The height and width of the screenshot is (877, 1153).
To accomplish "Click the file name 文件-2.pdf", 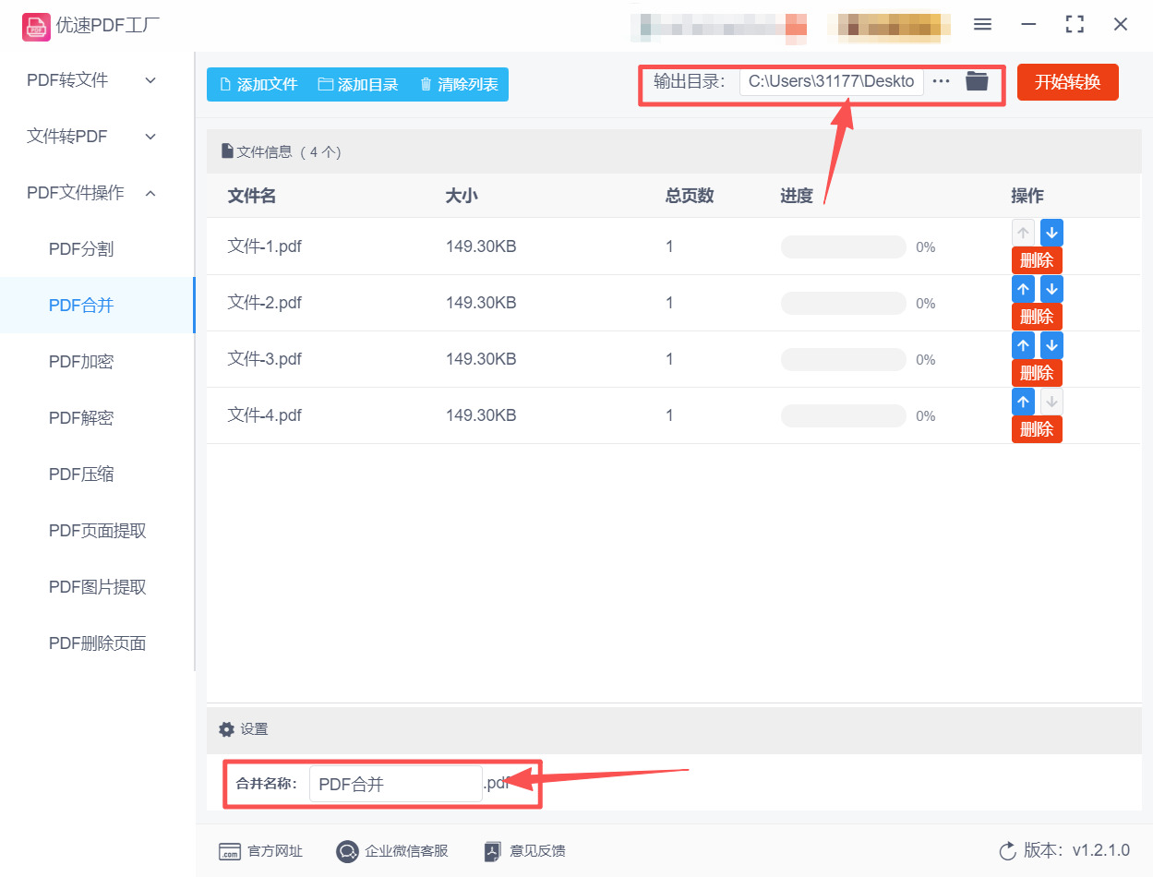I will click(265, 303).
